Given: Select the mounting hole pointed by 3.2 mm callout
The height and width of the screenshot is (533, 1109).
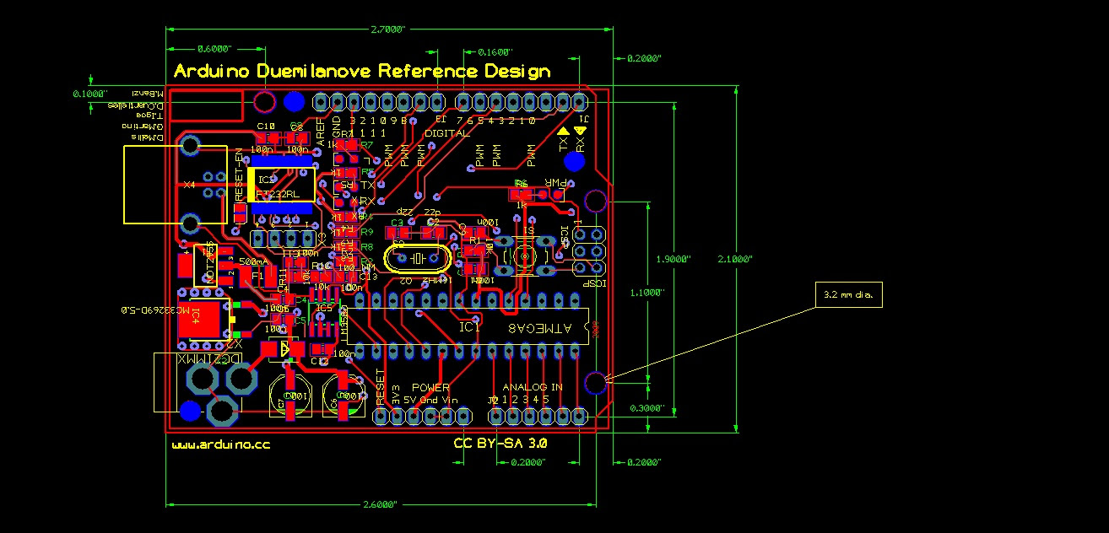Looking at the screenshot, I should point(595,383).
